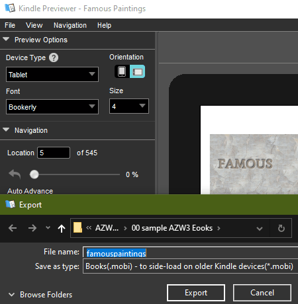Expand the address bar path dropdown
This screenshot has height=304, width=298.
pos(260,229)
